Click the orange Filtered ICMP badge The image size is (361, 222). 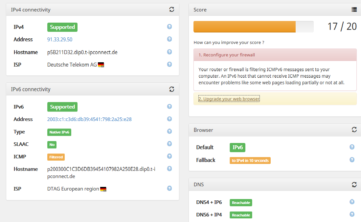tap(56, 157)
